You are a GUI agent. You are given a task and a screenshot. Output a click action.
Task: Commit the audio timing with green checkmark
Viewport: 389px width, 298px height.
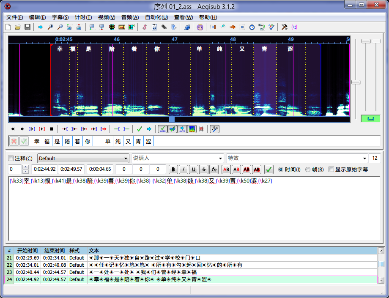pos(140,129)
